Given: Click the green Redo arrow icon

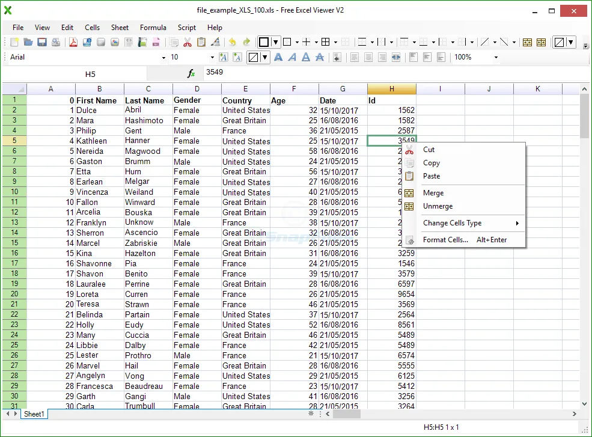Looking at the screenshot, I should click(246, 42).
